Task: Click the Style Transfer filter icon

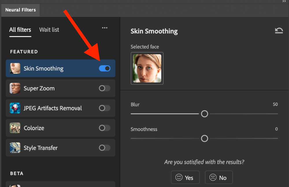Action: pyautogui.click(x=15, y=148)
